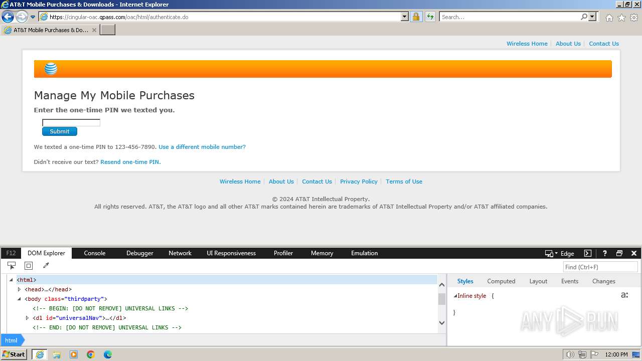Screen dimensions: 642x361
Task: Switch to the DOM Explorer tab
Action: (x=47, y=253)
